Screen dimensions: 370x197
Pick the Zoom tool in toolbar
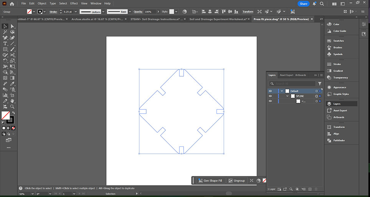(x=12, y=107)
